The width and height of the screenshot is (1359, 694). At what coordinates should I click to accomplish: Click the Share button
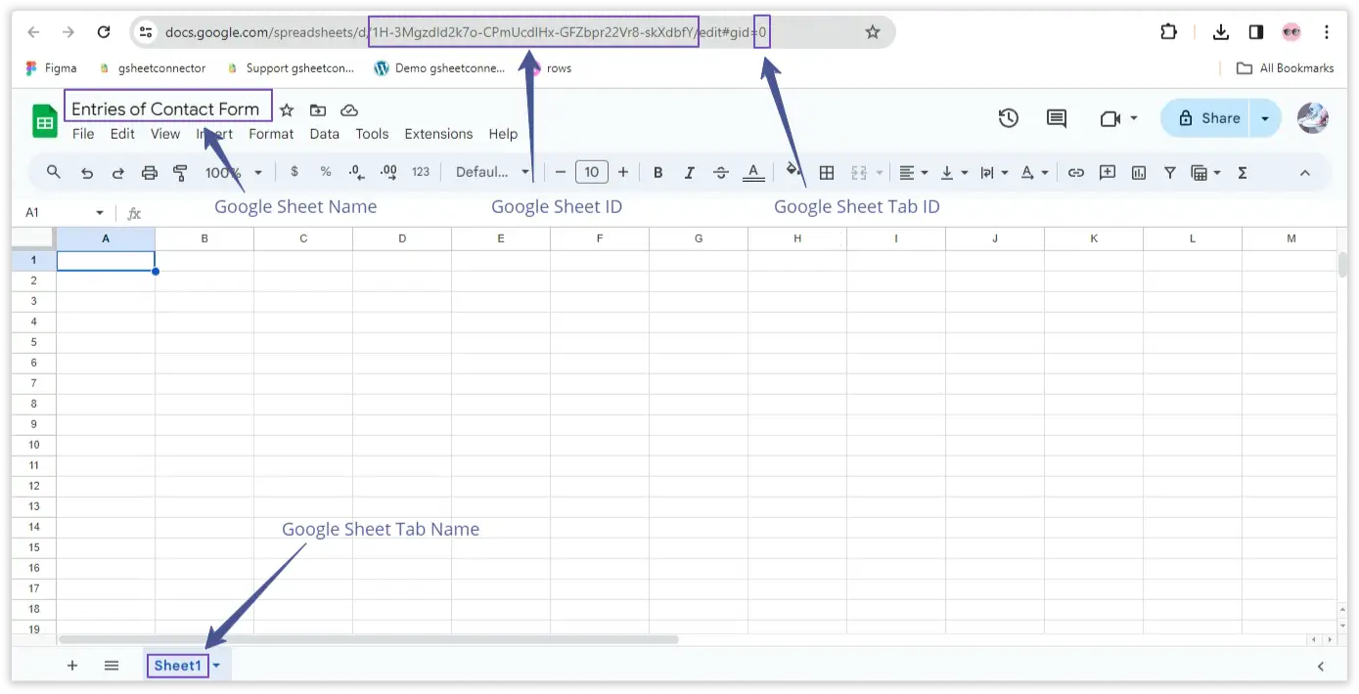1209,118
